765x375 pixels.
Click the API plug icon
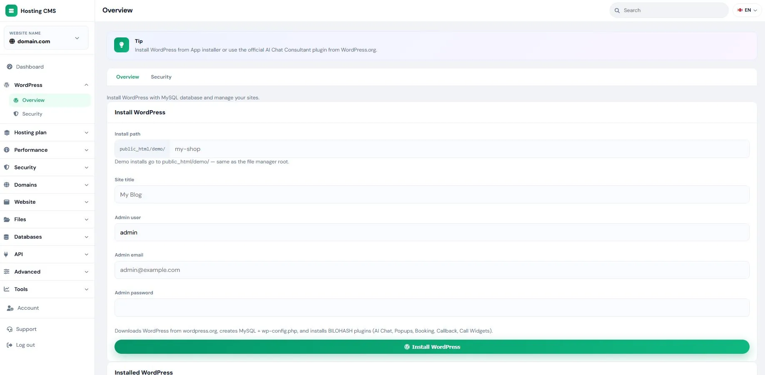(x=6, y=254)
